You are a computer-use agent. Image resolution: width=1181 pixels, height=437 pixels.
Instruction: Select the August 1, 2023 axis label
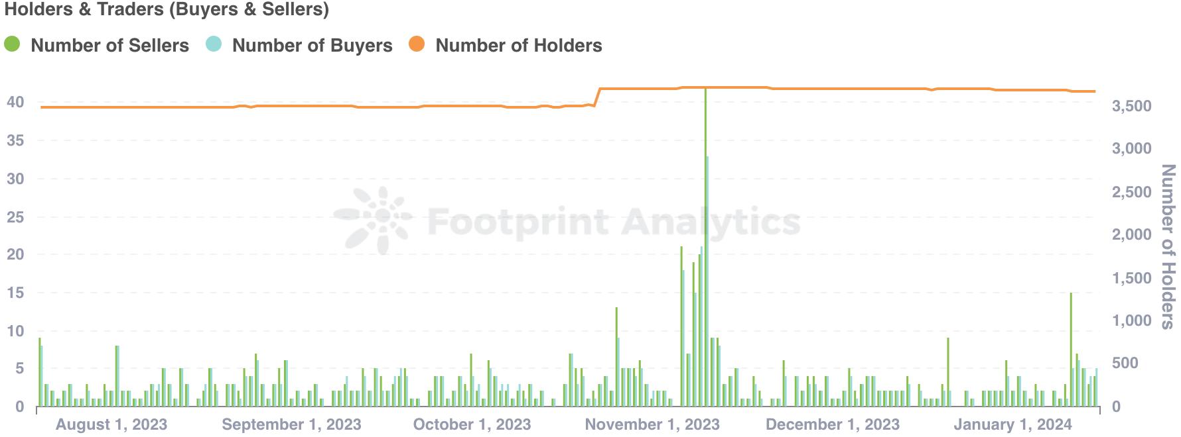click(x=111, y=424)
